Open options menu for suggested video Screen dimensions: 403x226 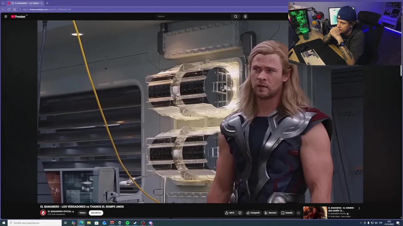pyautogui.click(x=359, y=208)
